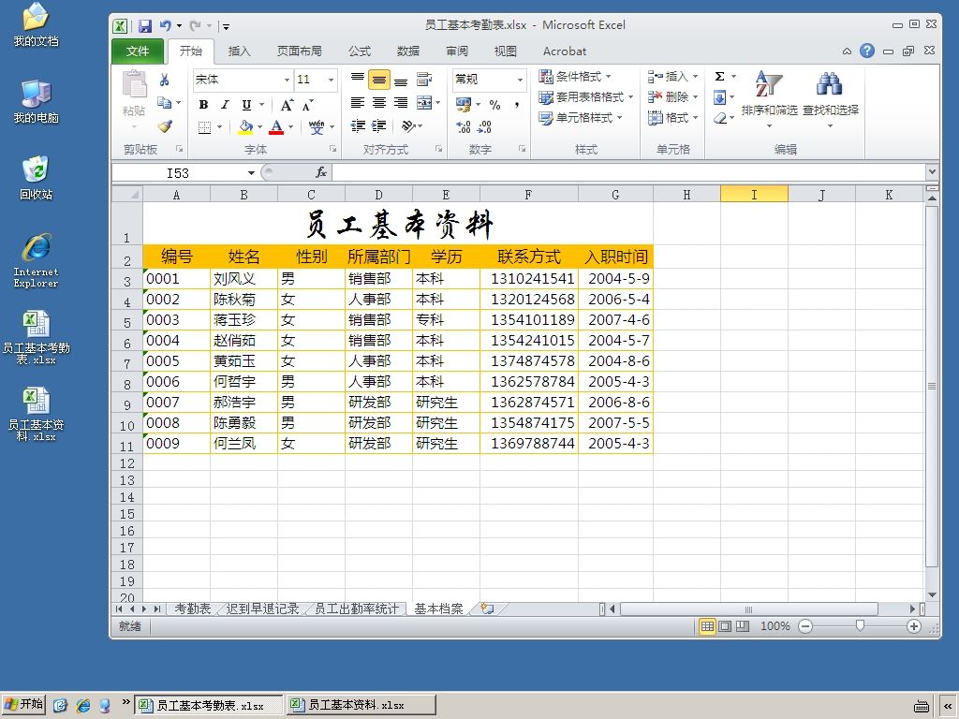Open the font name 宋体 dropdown
959x719 pixels.
(287, 80)
